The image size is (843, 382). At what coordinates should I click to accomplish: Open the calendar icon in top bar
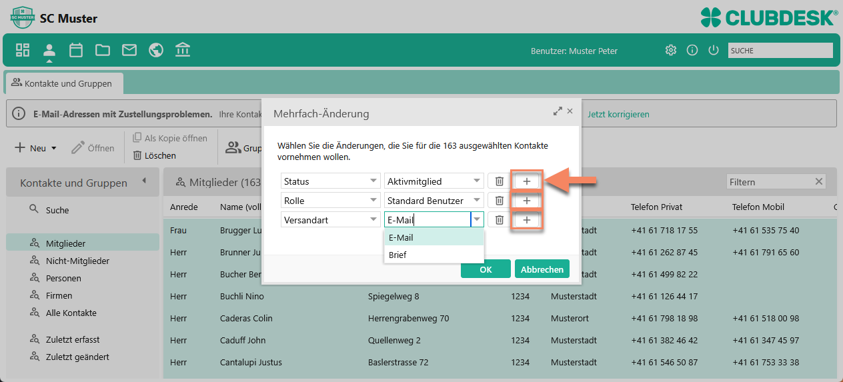[x=76, y=50]
